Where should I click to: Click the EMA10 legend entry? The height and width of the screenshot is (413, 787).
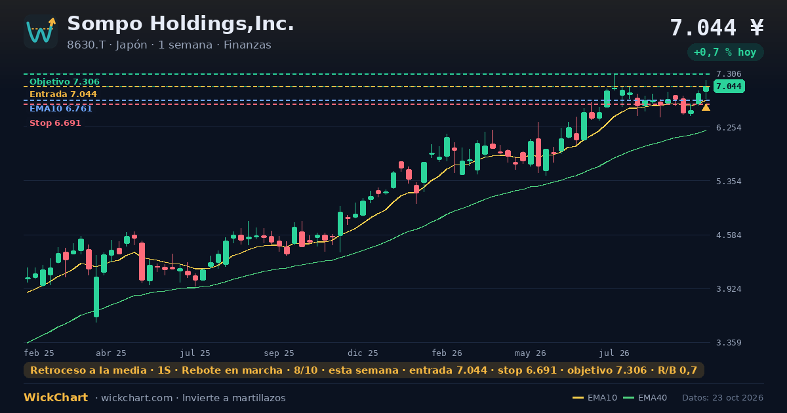pos(595,398)
